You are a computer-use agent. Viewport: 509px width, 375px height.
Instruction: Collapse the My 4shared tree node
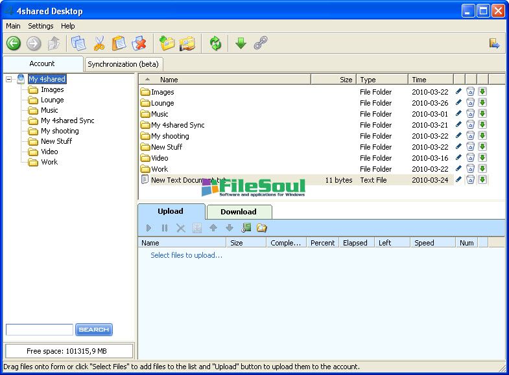(8, 79)
